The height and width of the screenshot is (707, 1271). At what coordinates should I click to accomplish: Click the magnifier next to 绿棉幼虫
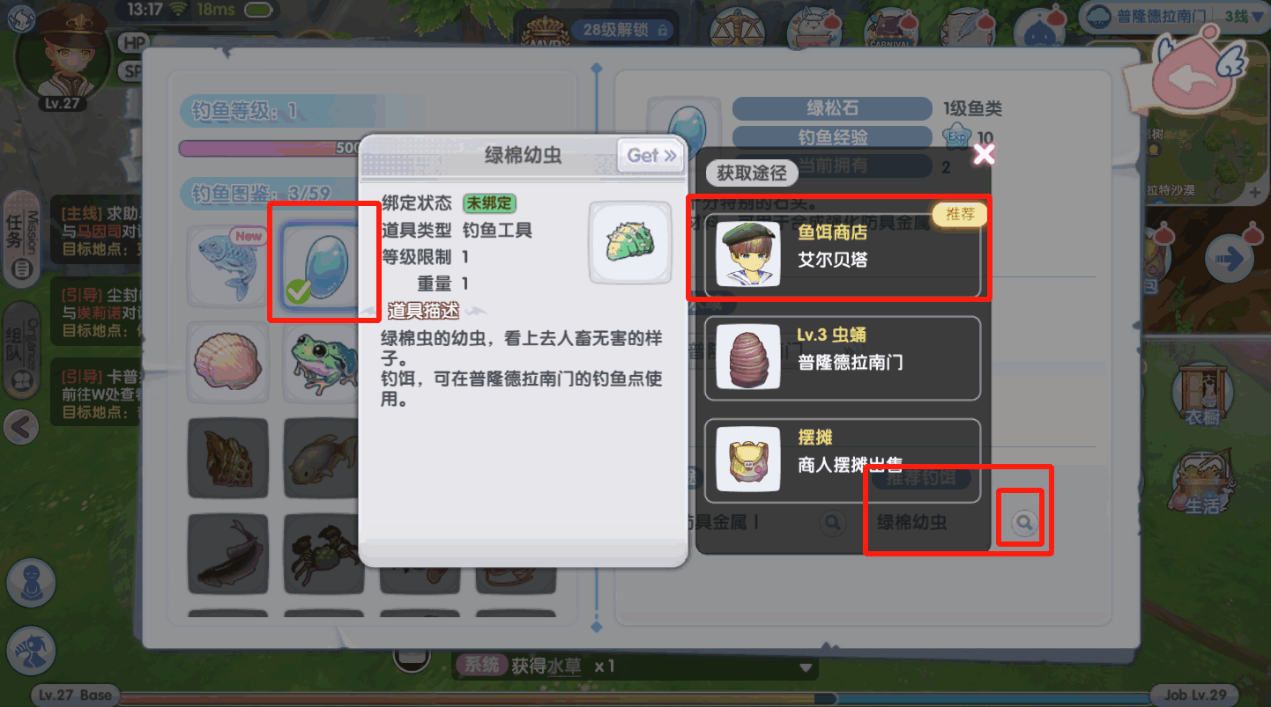coord(1023,523)
